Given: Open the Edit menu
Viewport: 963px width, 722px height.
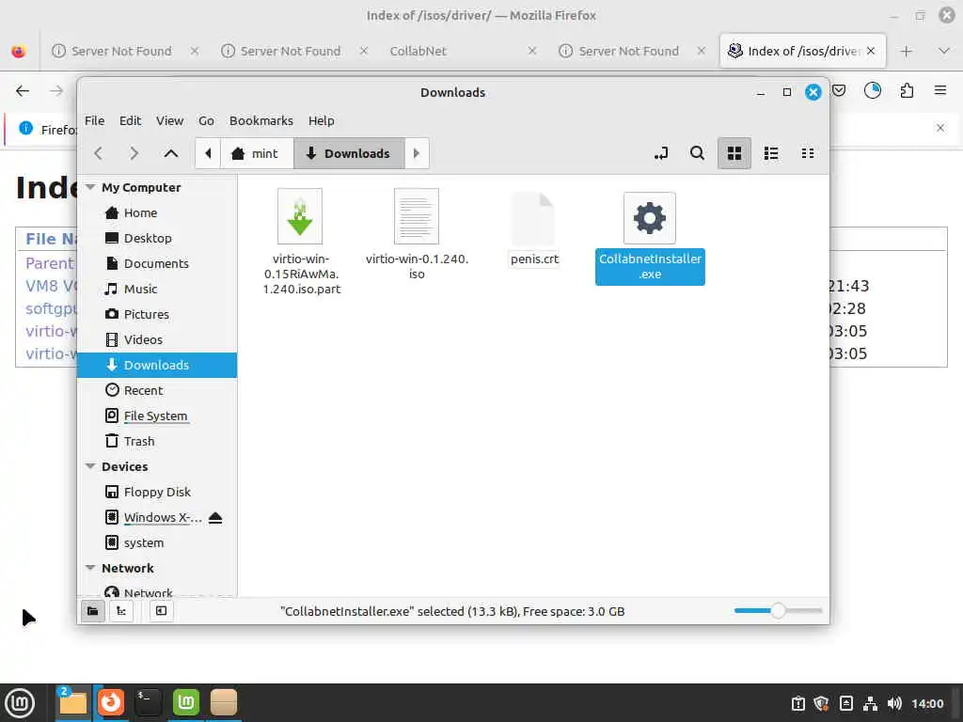Looking at the screenshot, I should pos(130,121).
